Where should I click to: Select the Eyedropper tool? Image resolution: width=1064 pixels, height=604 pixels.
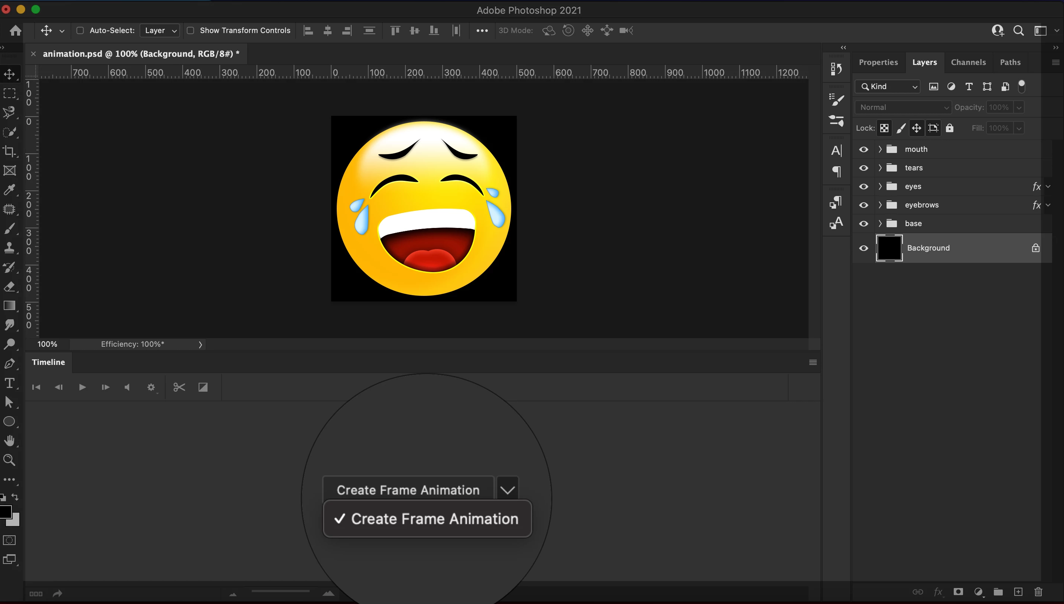10,190
